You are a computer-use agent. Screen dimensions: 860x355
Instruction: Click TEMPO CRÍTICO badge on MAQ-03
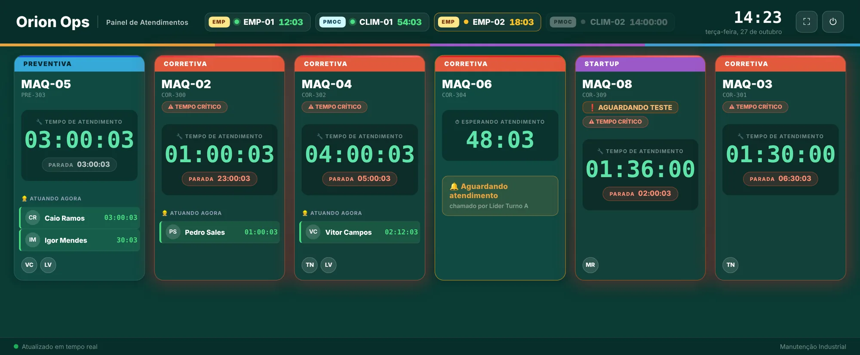[756, 107]
